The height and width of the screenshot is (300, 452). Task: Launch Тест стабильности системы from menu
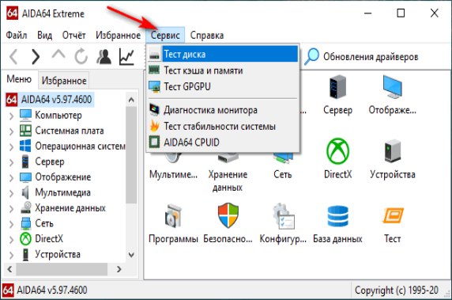(223, 126)
